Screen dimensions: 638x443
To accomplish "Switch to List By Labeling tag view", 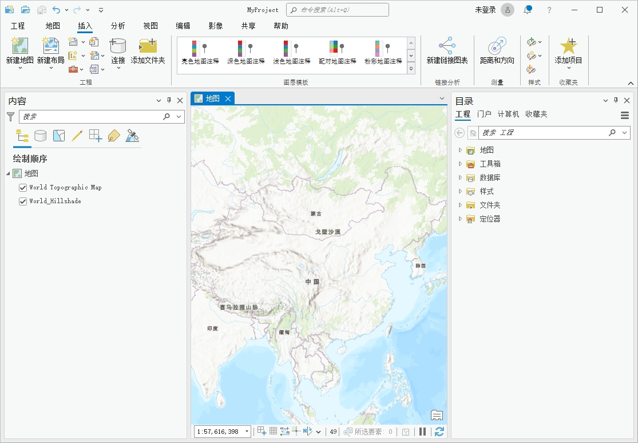I will [113, 136].
